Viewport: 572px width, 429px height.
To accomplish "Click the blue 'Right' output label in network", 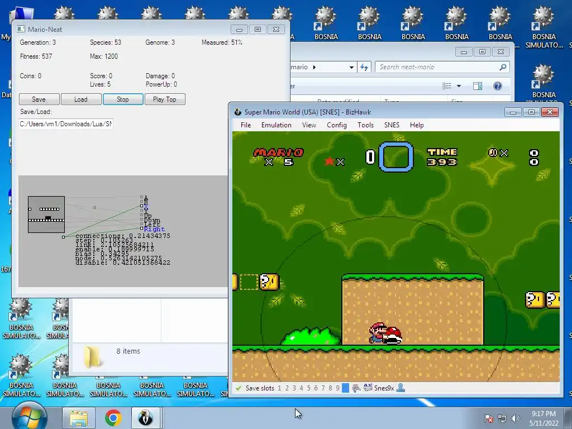I will (x=154, y=229).
